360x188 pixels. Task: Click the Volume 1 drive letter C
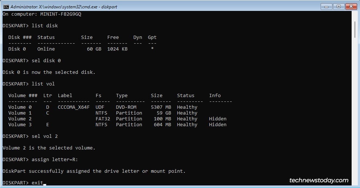coord(48,113)
